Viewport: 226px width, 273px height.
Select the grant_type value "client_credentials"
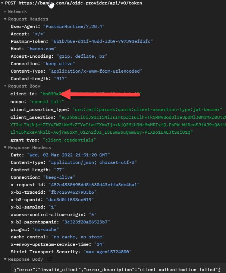coord(69,140)
